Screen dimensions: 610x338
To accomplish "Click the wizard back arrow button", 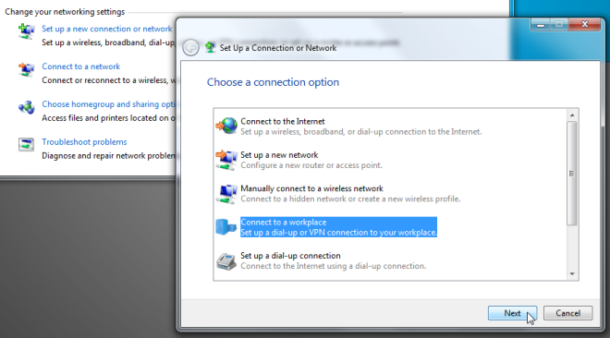I will 190,48.
